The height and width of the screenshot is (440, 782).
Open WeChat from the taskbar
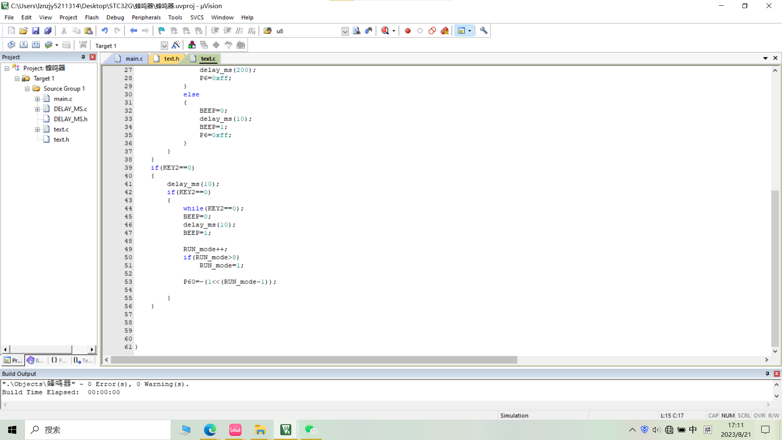pyautogui.click(x=310, y=430)
